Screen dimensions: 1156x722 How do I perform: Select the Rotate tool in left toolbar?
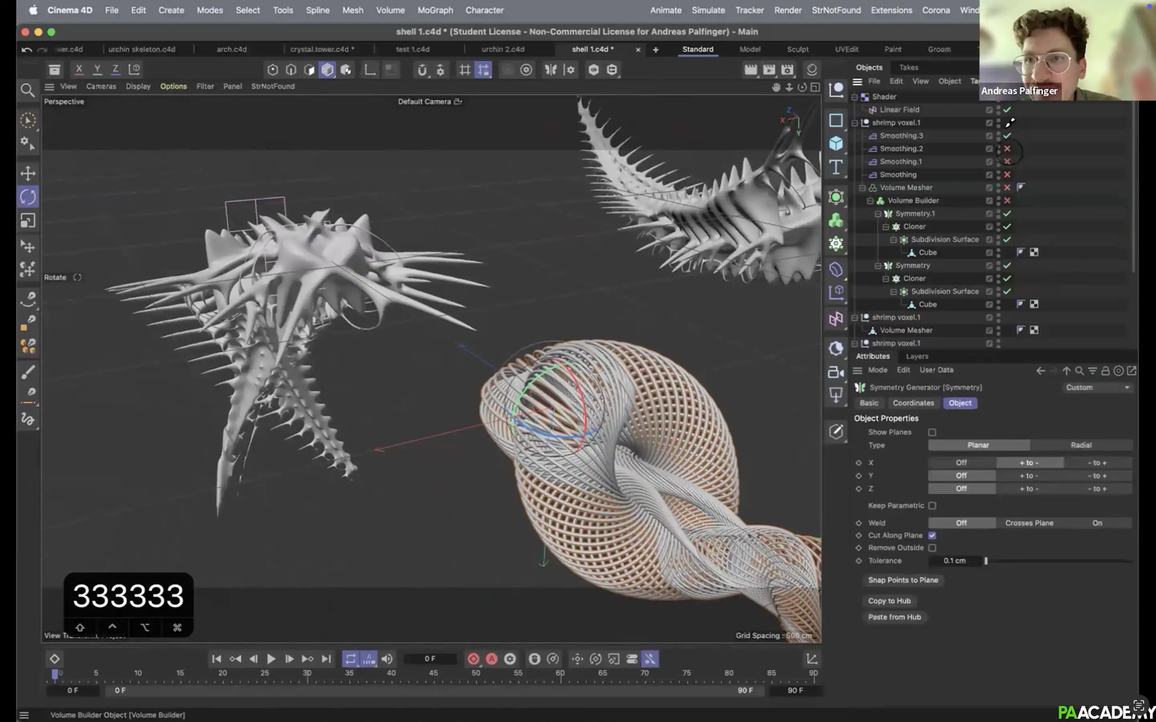click(28, 197)
